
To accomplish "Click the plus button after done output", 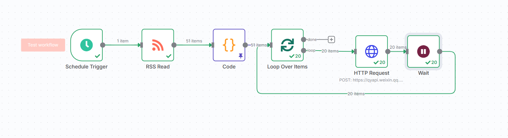I will coord(332,39).
